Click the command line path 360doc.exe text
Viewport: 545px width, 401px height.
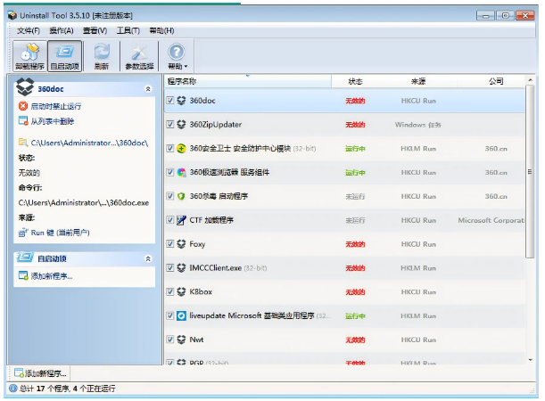click(84, 203)
